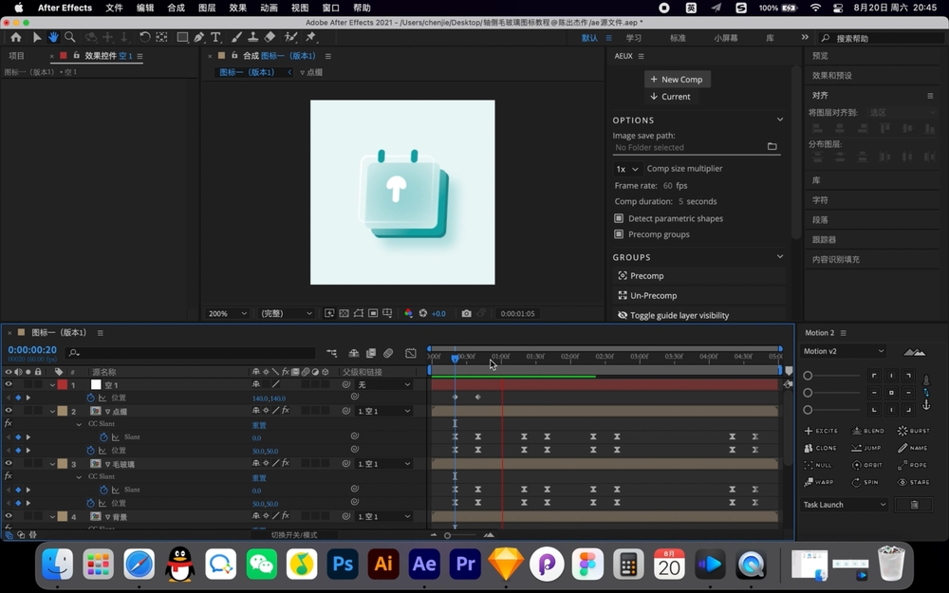The width and height of the screenshot is (949, 593).
Task: Switch to the 项目 panel tab
Action: pyautogui.click(x=16, y=56)
